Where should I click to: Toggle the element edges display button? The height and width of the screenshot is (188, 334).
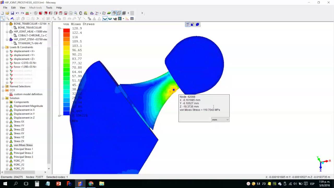(x=119, y=13)
